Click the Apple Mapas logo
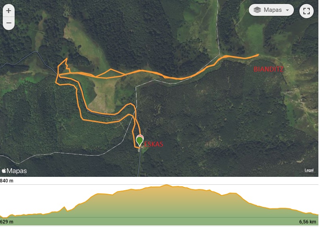 (x=14, y=171)
